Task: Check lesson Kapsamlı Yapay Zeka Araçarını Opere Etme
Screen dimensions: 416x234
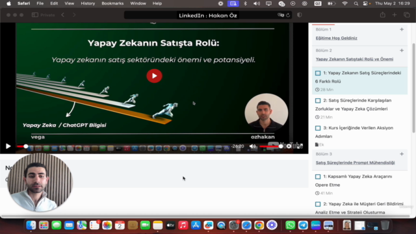Action: tap(318, 177)
